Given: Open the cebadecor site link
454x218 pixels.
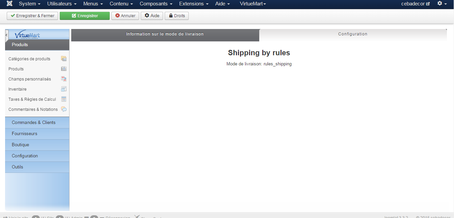Looking at the screenshot, I should [x=416, y=4].
